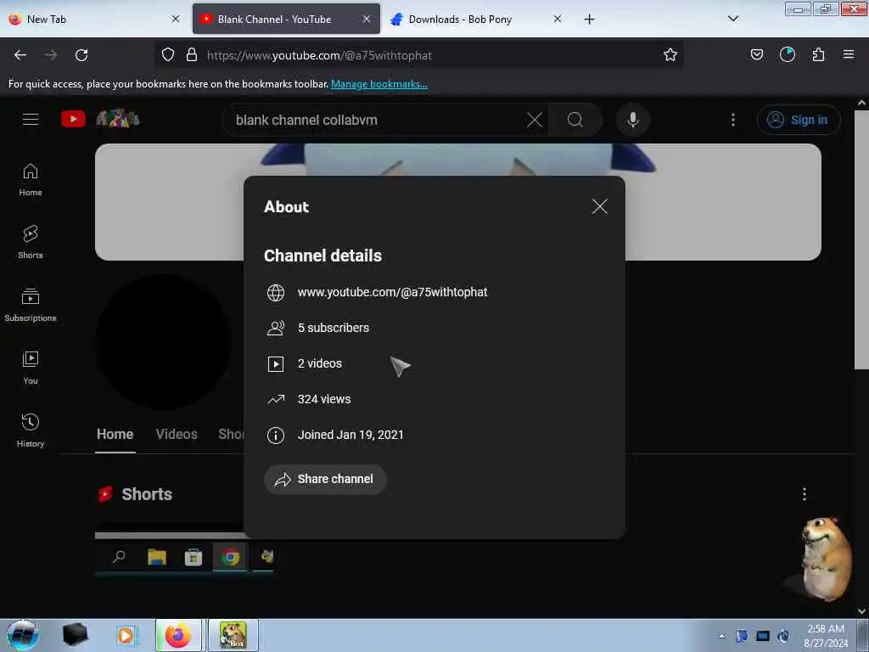Click the www.youtube.com/@a75withtophat text
This screenshot has height=652, width=869.
(392, 292)
